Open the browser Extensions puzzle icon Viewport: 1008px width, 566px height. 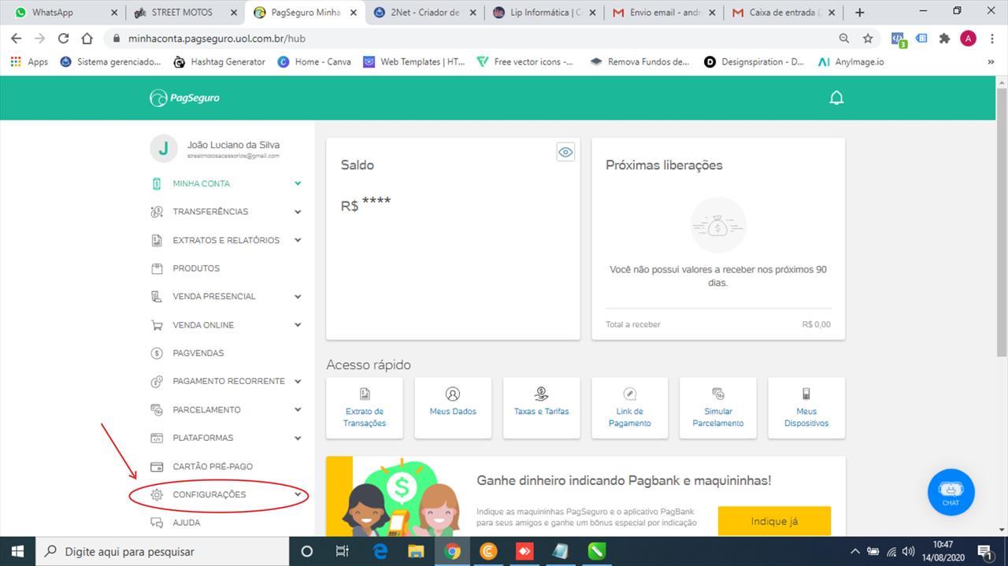944,39
